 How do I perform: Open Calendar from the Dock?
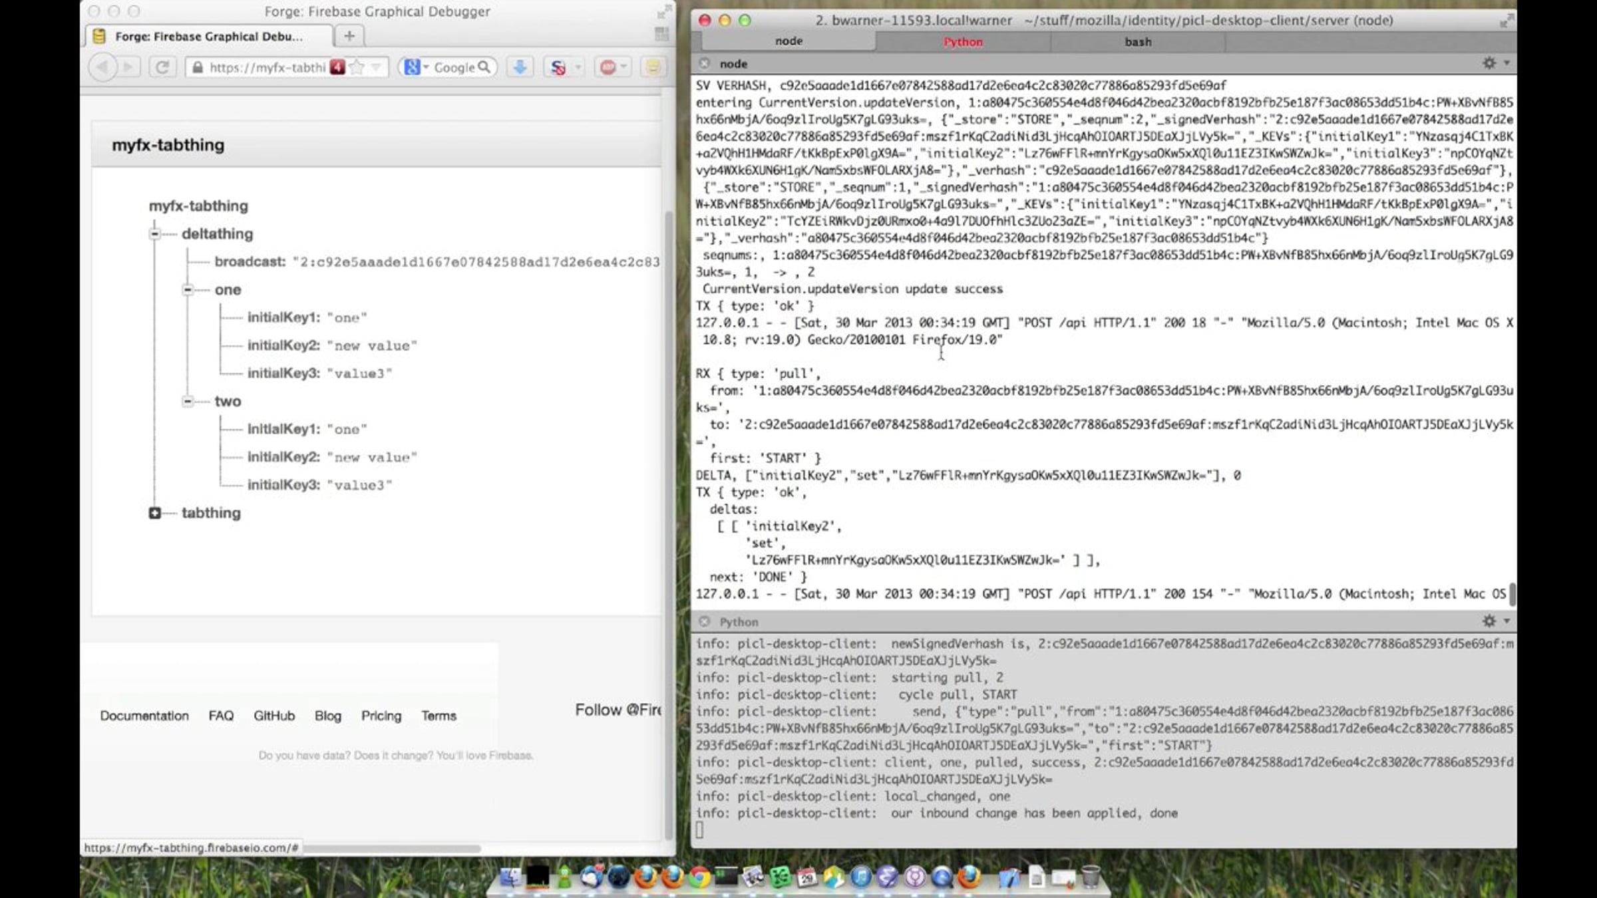(x=806, y=877)
